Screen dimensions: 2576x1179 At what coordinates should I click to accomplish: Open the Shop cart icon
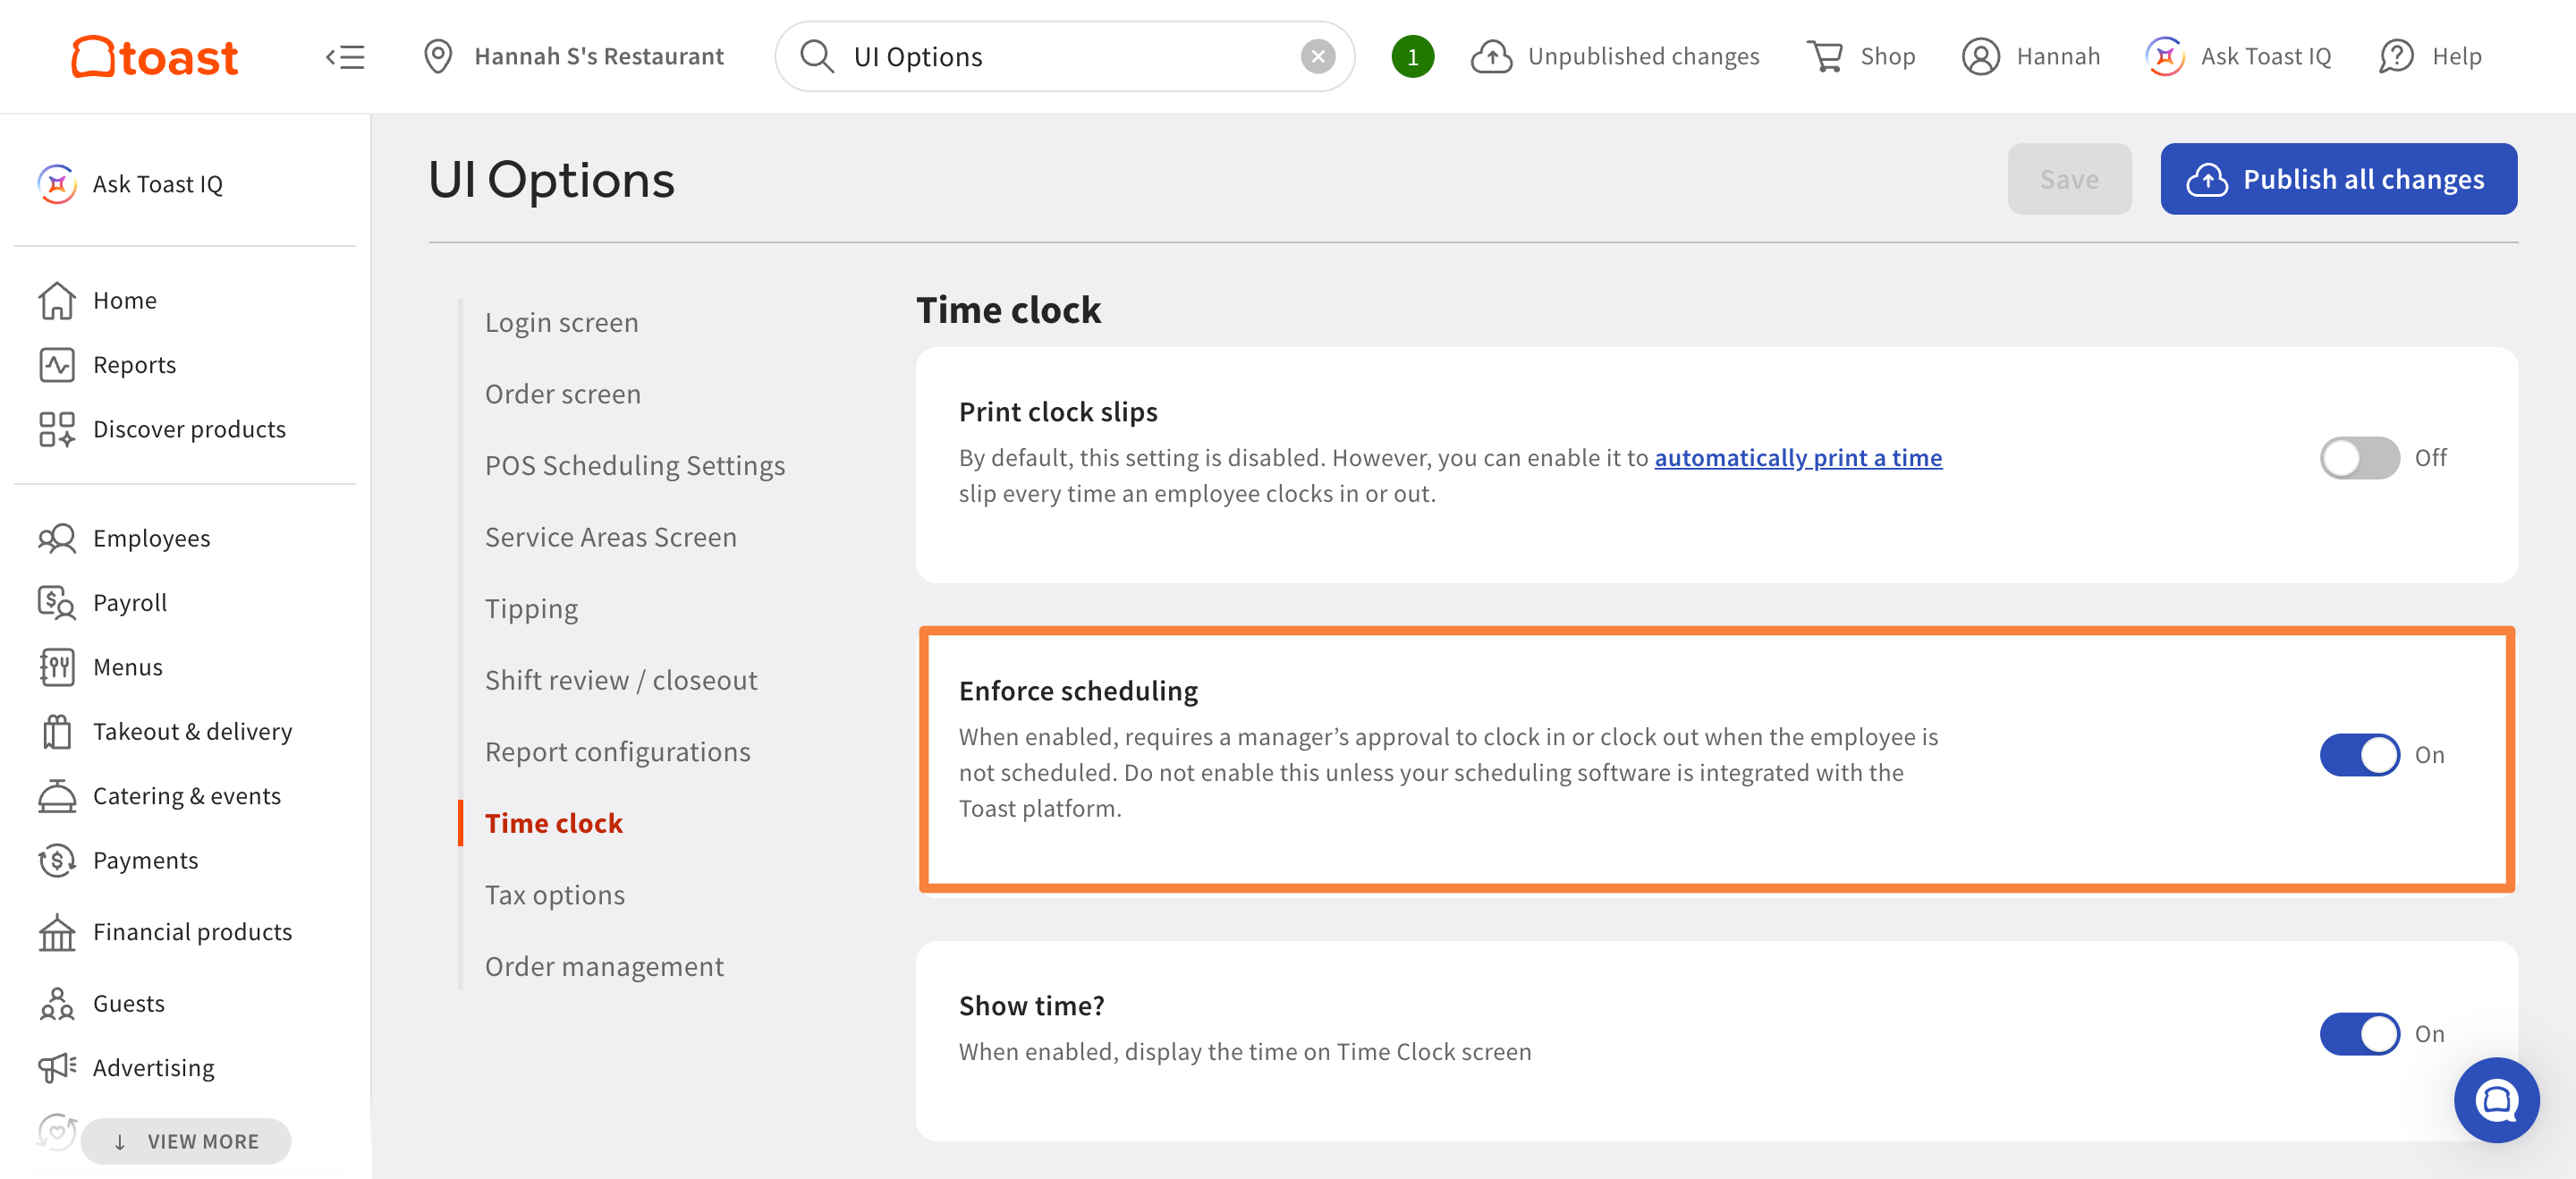point(1824,57)
